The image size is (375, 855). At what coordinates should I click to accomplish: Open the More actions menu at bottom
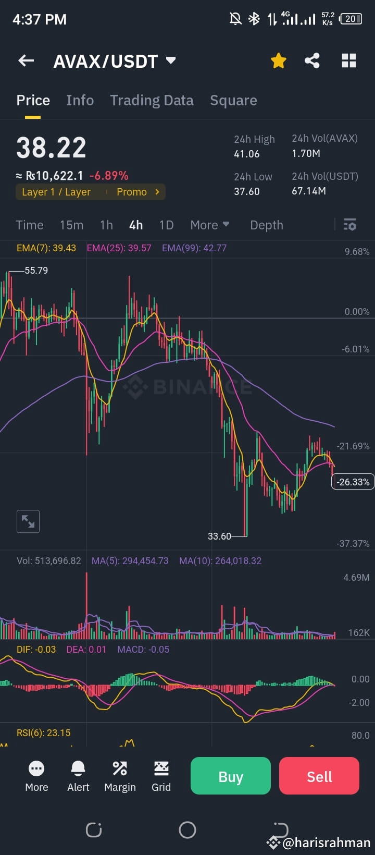[36, 776]
